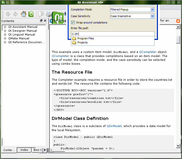This screenshot has height=159, width=182.
Task: Open the QCompleter link starting the second sentence
Action: click(x=60, y=56)
